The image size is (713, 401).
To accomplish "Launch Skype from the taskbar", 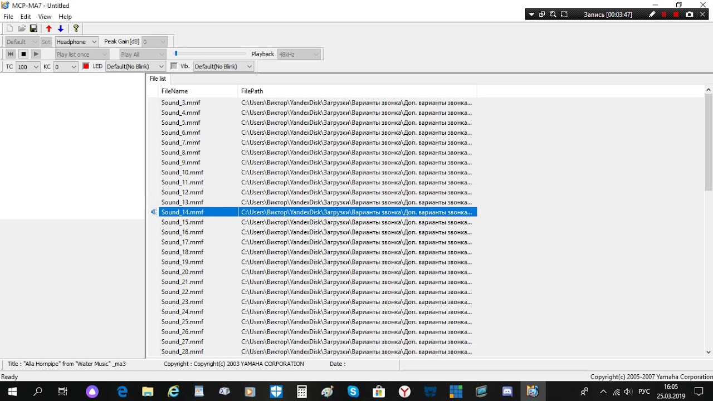I will [353, 392].
